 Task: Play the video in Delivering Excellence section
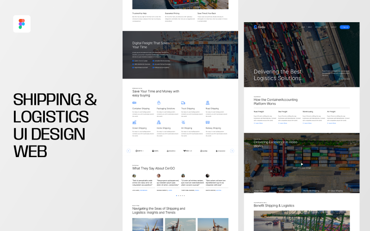click(x=302, y=164)
